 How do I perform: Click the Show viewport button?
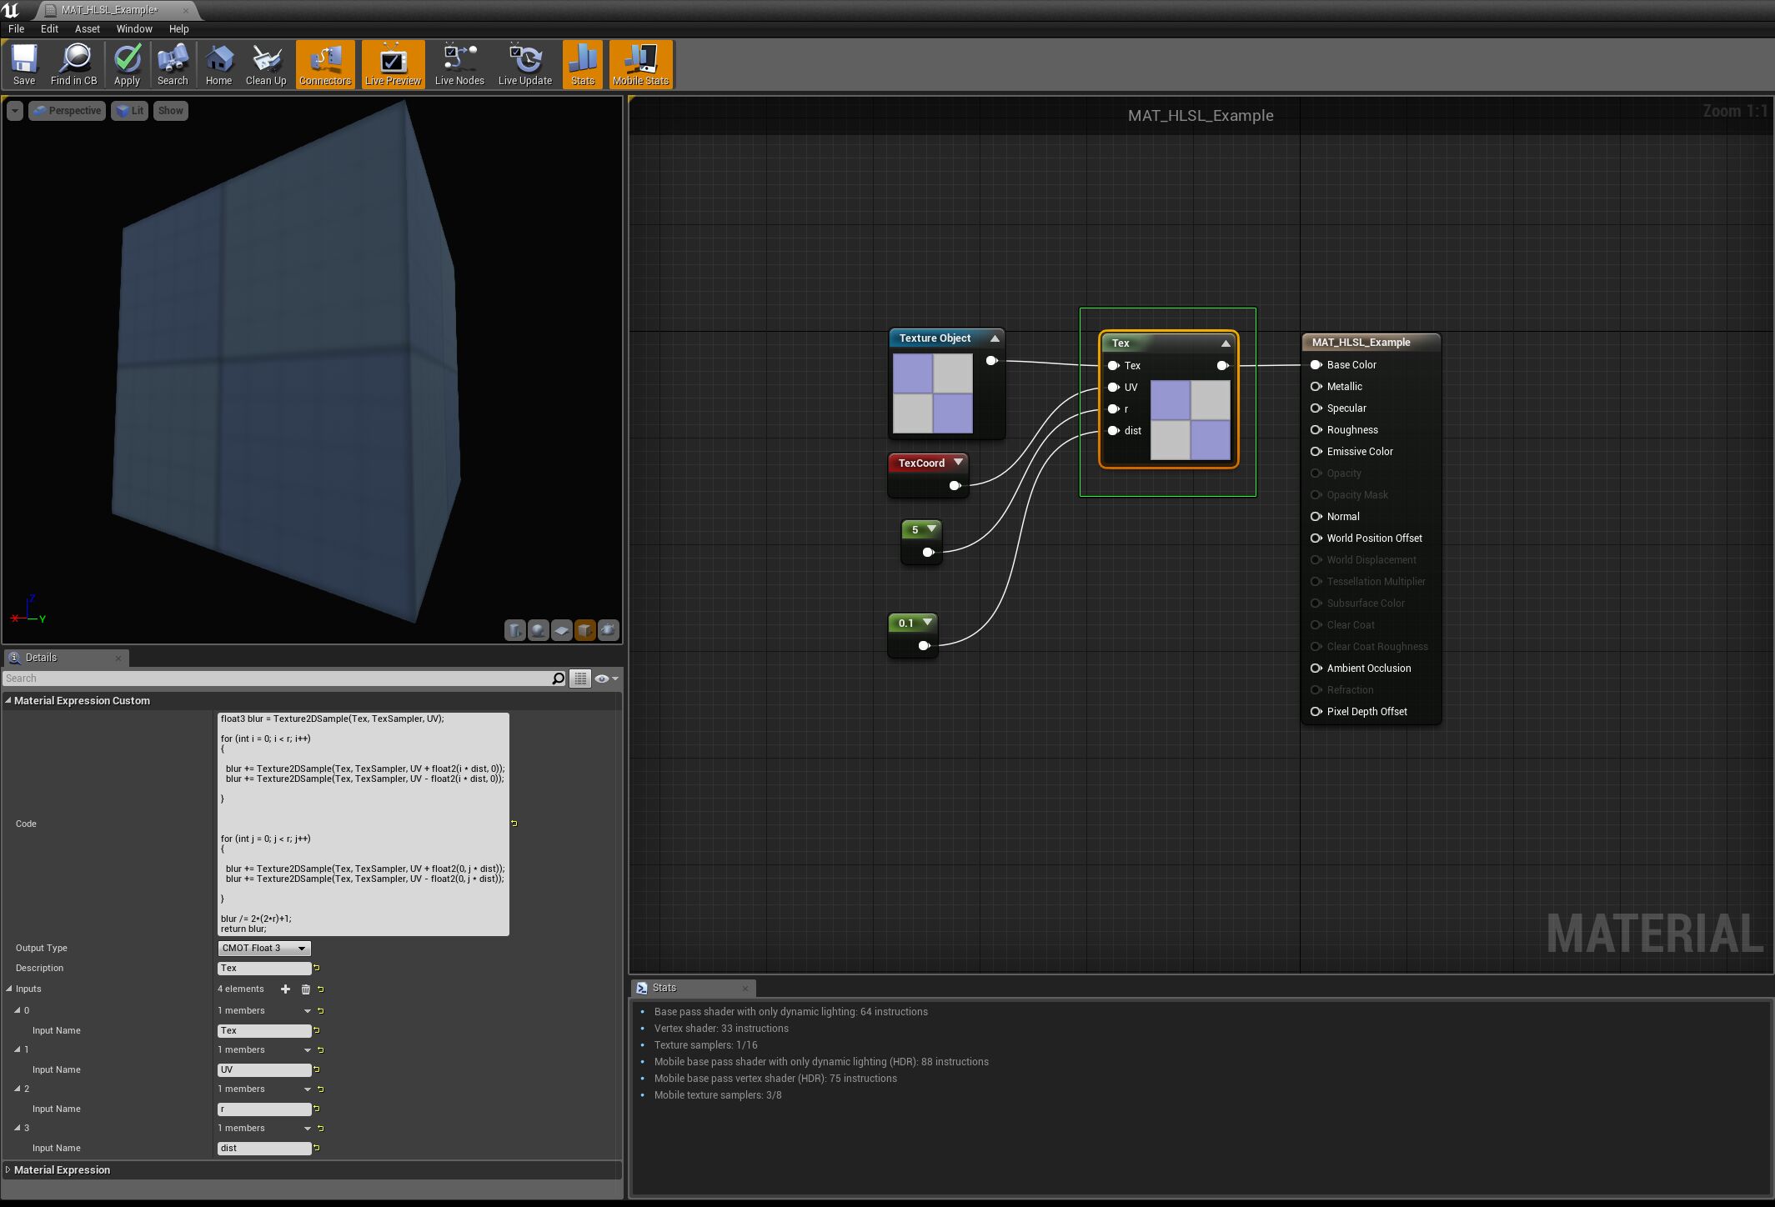point(170,111)
